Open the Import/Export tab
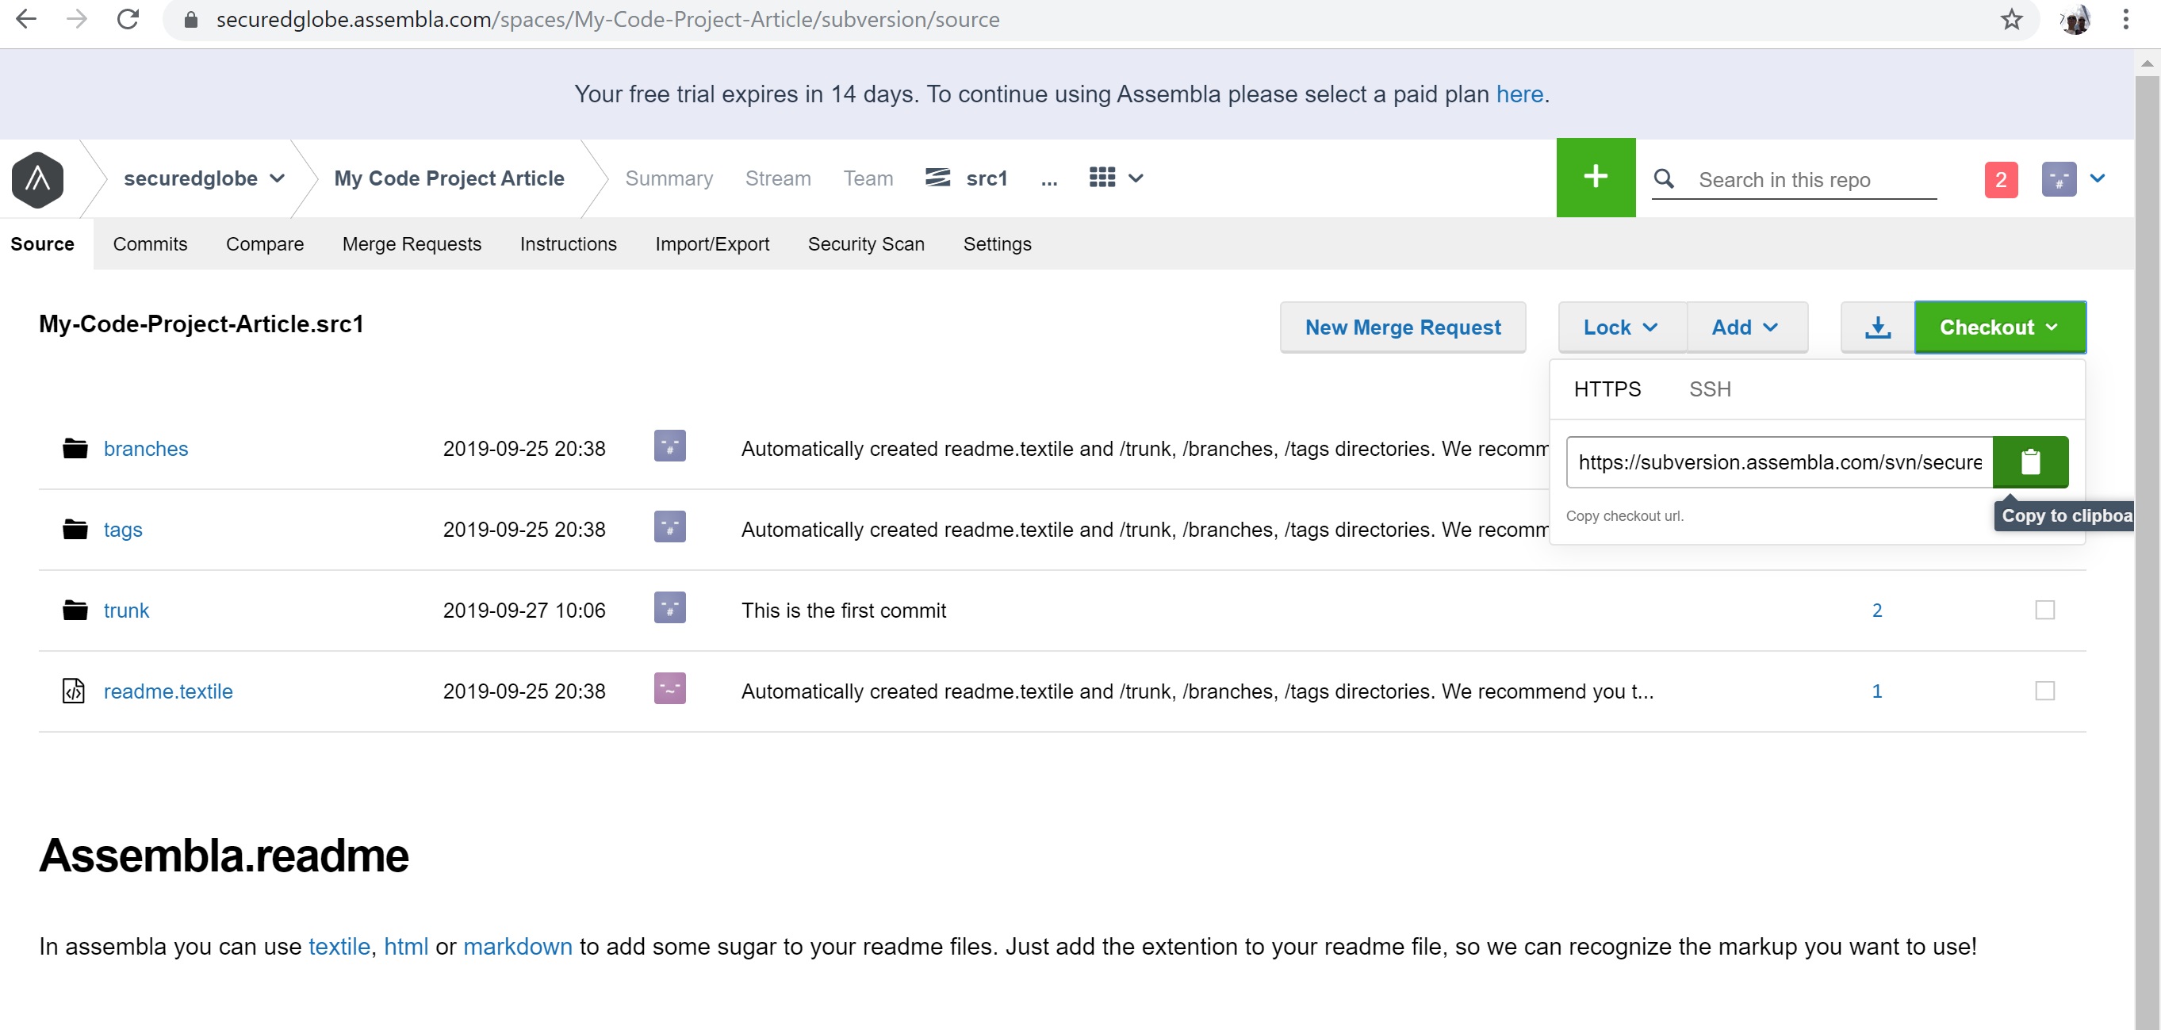This screenshot has width=2161, height=1030. click(712, 244)
